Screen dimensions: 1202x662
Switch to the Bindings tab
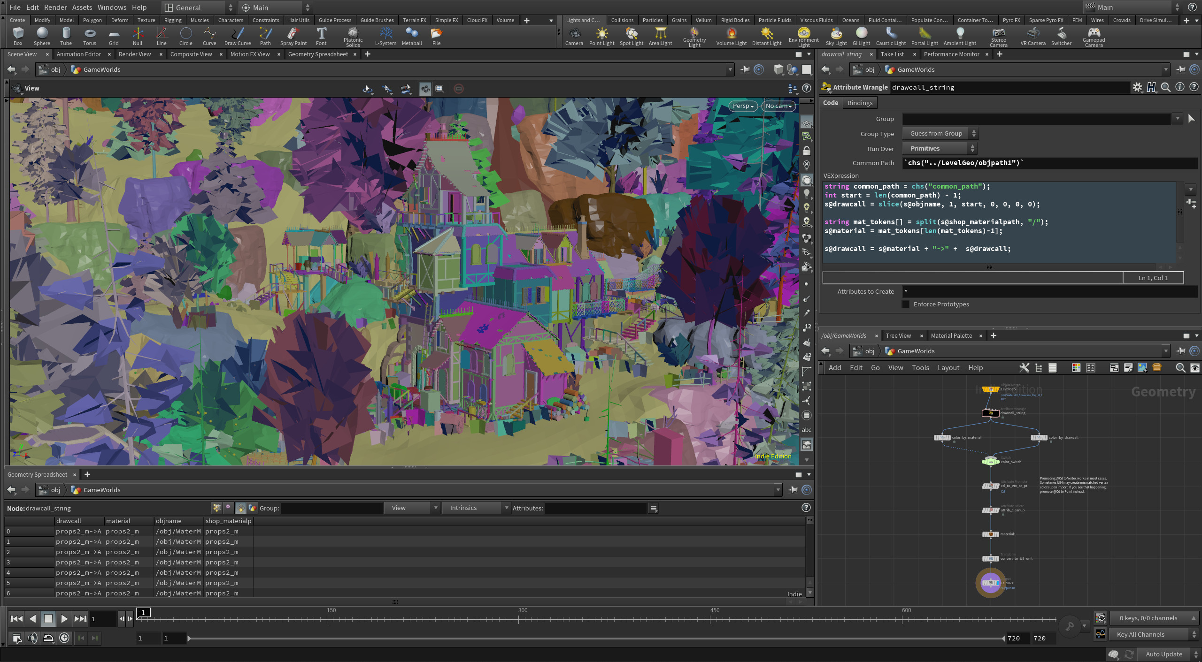point(859,103)
